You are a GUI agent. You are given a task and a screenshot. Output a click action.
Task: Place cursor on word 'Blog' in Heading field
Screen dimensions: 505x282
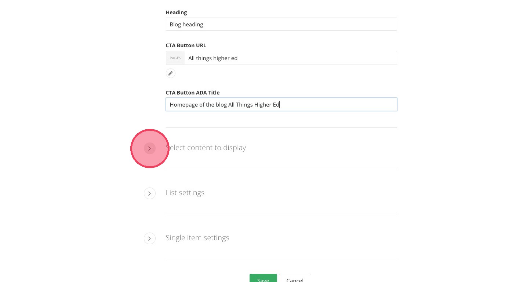[175, 25]
